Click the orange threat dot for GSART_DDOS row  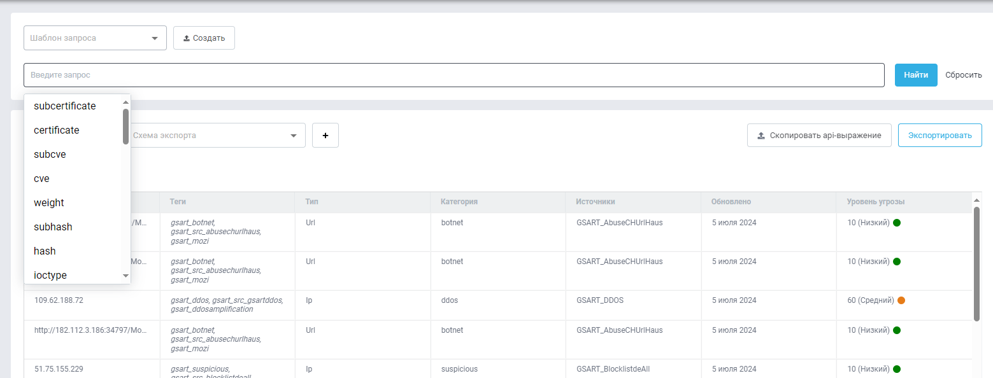click(x=901, y=300)
